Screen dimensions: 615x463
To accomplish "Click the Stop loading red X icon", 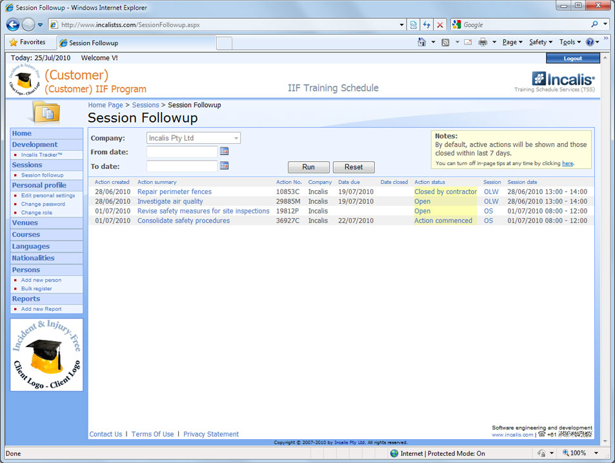I will tap(440, 25).
